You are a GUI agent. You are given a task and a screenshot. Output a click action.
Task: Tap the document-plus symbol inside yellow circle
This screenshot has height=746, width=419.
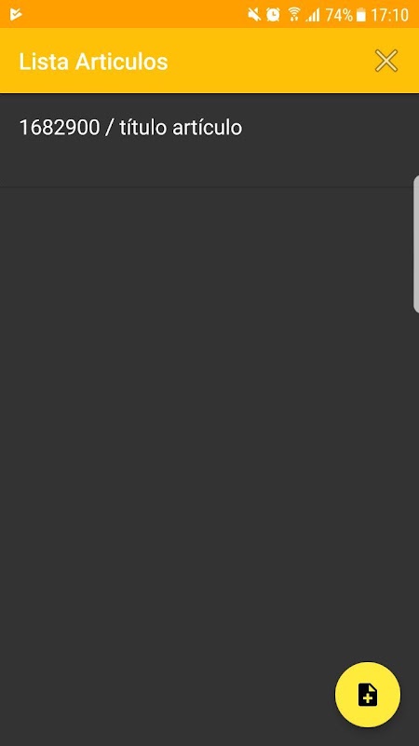(368, 695)
